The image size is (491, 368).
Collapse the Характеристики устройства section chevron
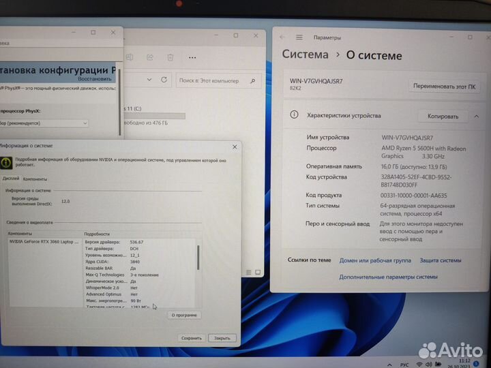click(x=476, y=117)
